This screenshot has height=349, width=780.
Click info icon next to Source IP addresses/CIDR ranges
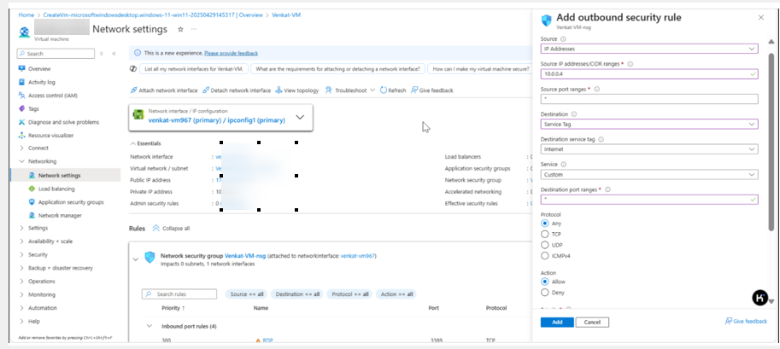click(630, 64)
